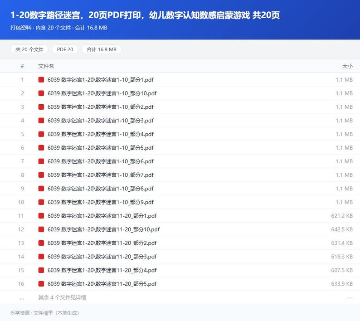
Task: Click the 607.5 KB size value
Action: coord(342,270)
